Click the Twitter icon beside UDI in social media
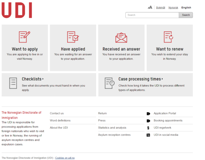Viewport: 205px width, 160px height. click(x=148, y=135)
